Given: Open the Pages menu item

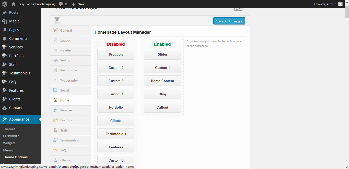Looking at the screenshot, I should [14, 30].
